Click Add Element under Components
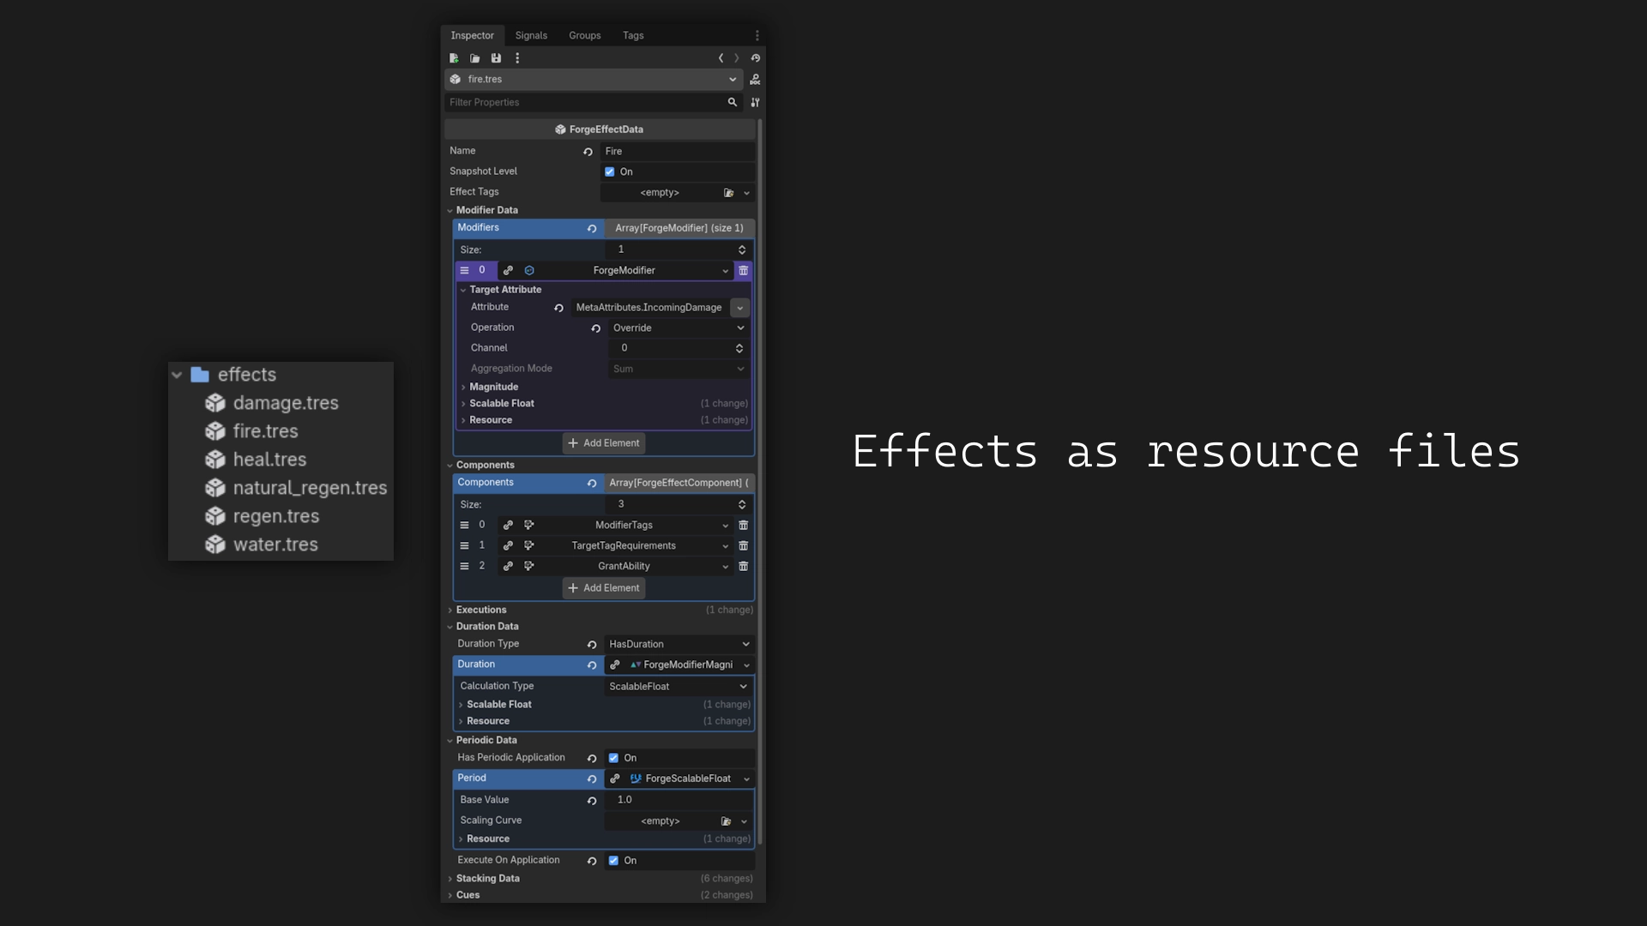The width and height of the screenshot is (1647, 926). click(x=604, y=588)
